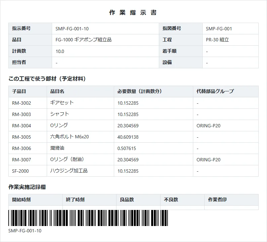Viewport: 267px width, 242px height.
Task: Click ORING-P20 in the RM-3007 row
Action: point(208,160)
